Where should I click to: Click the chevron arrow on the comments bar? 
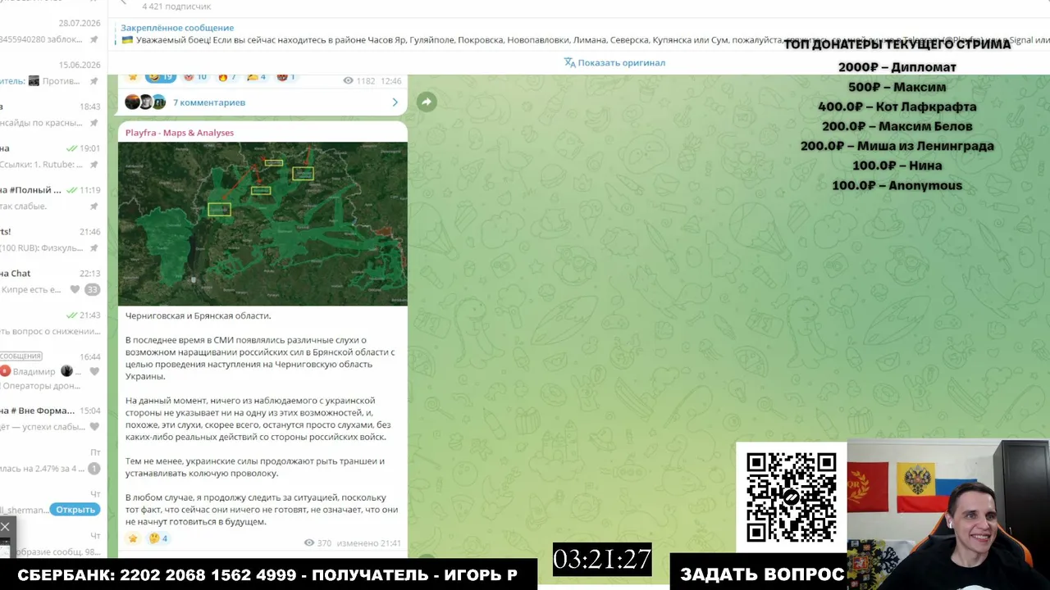tap(395, 102)
